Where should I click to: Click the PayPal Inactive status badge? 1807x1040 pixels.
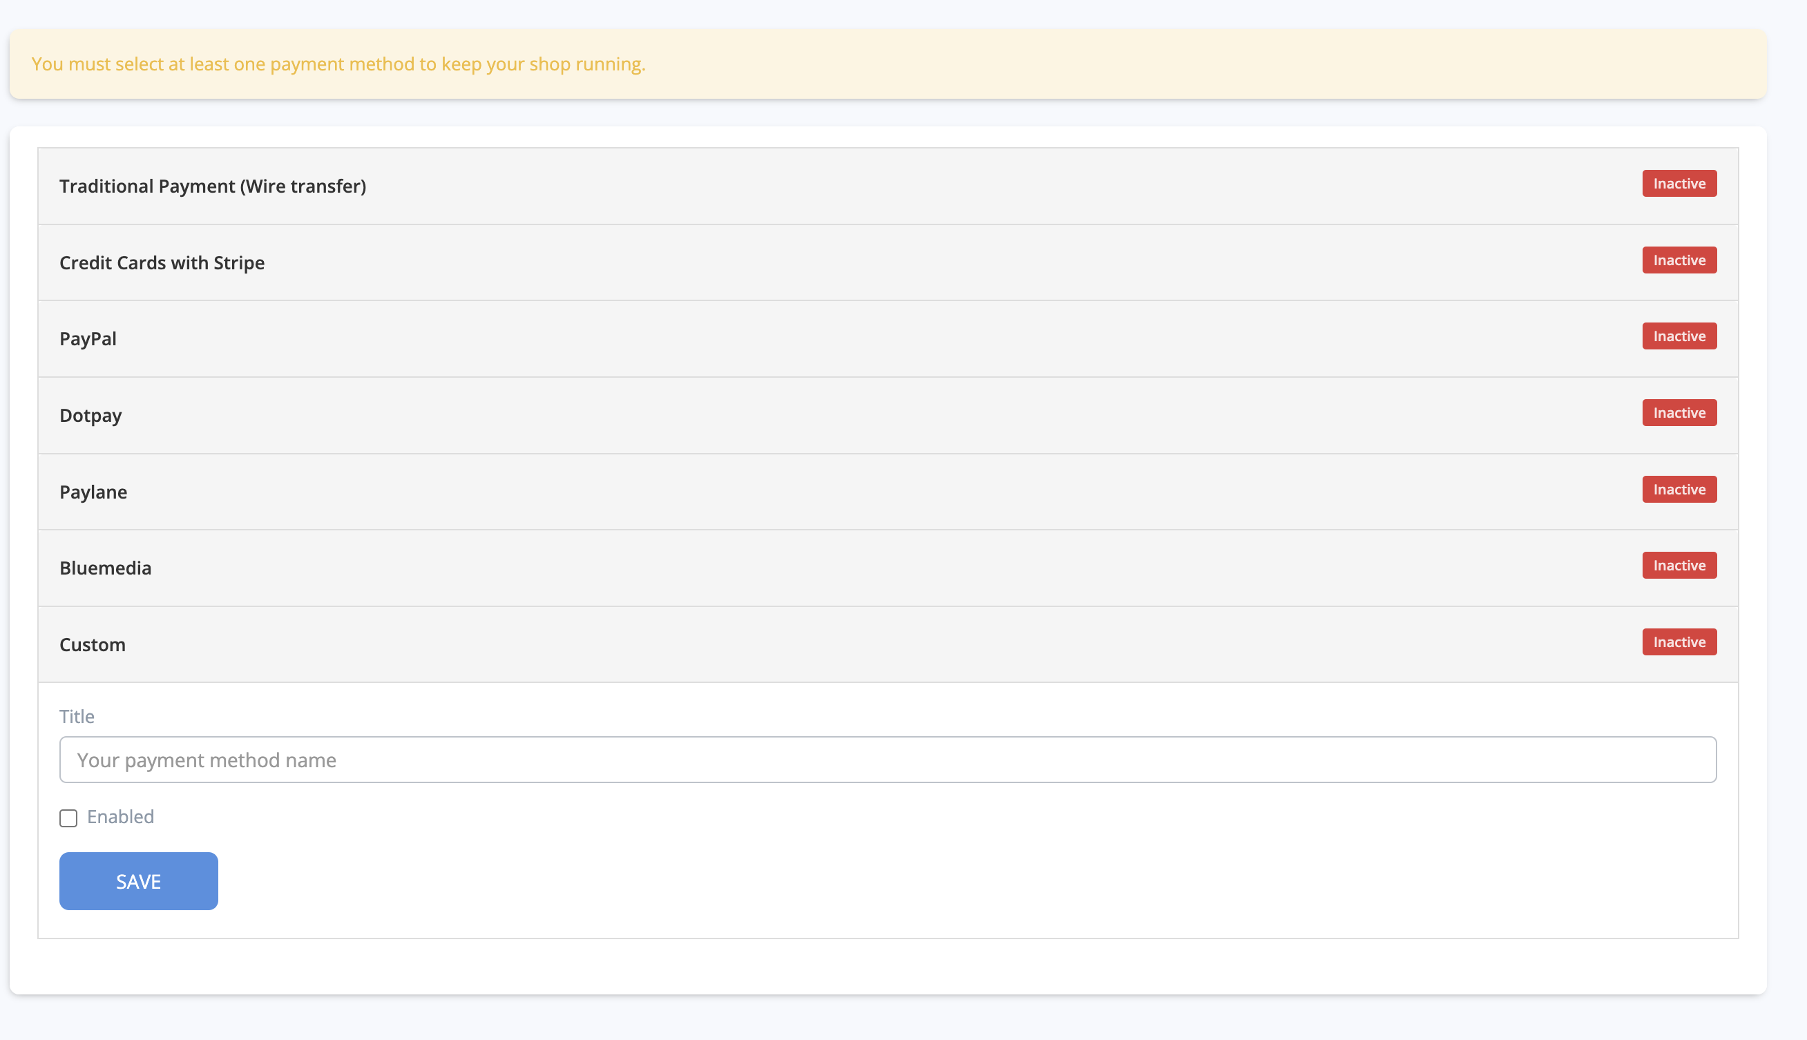point(1679,336)
